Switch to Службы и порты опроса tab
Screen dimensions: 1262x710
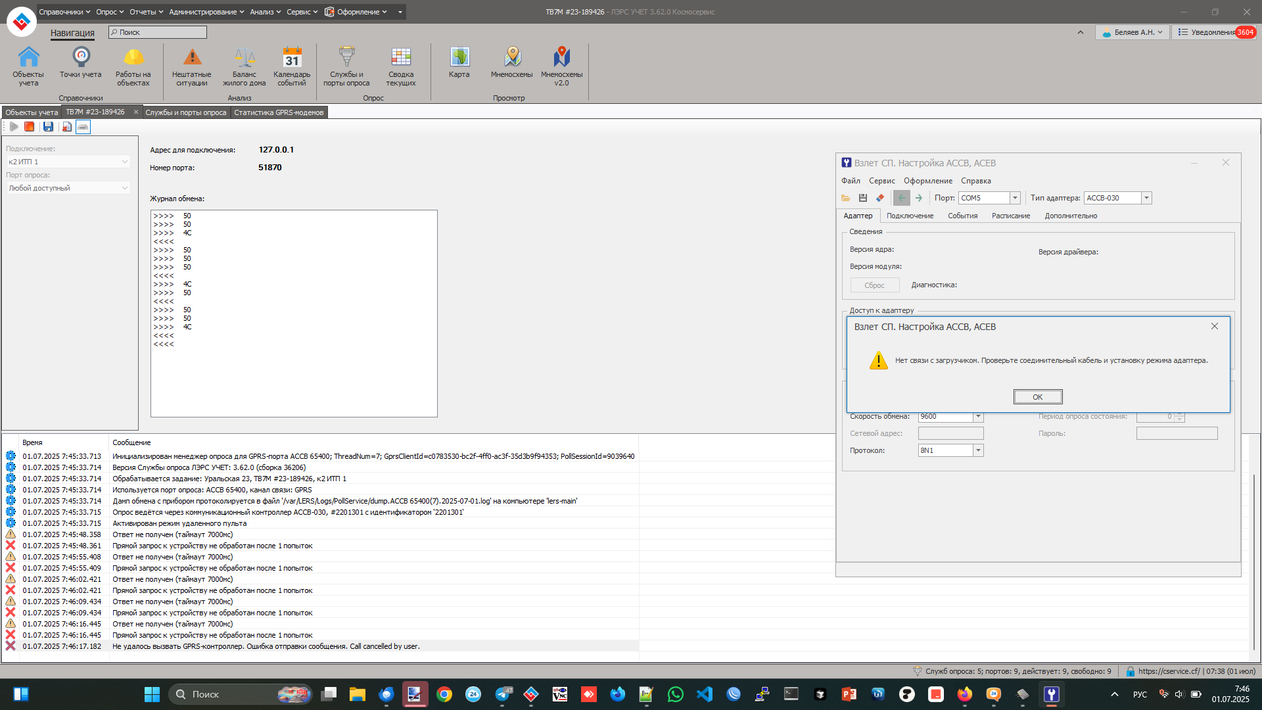click(x=185, y=112)
